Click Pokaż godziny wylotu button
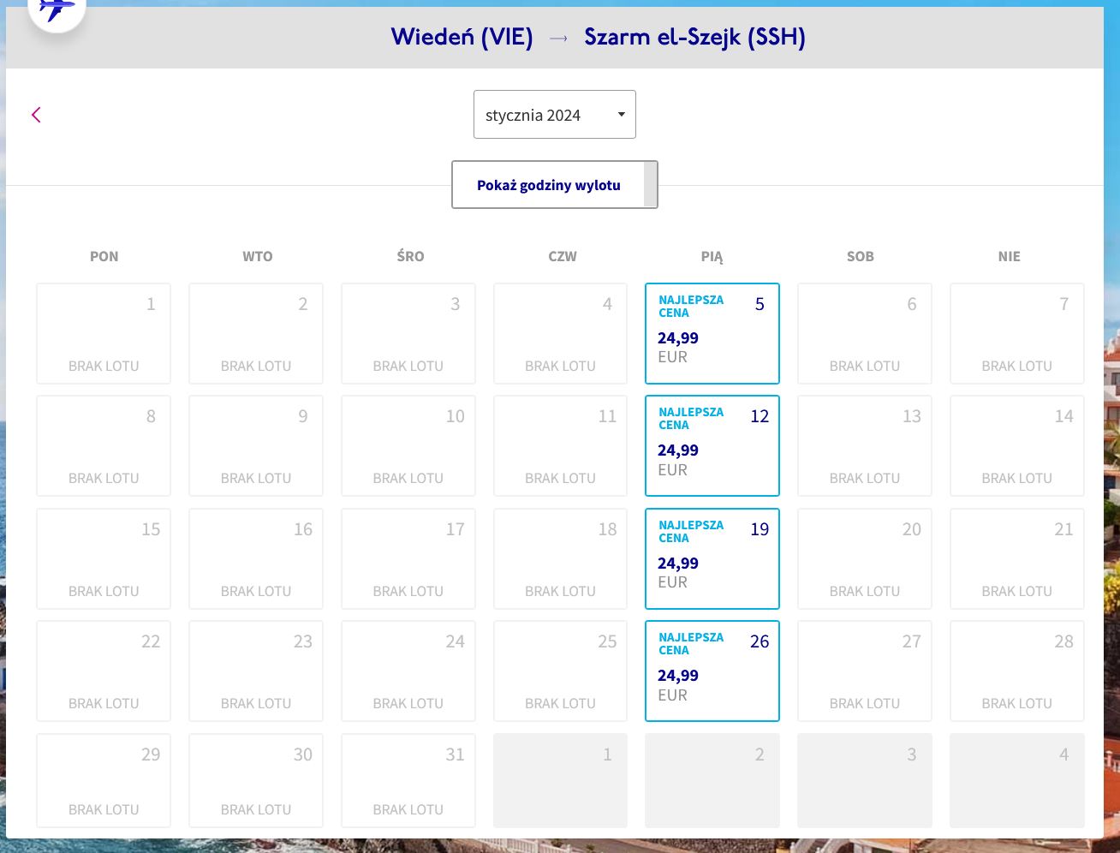 tap(555, 185)
